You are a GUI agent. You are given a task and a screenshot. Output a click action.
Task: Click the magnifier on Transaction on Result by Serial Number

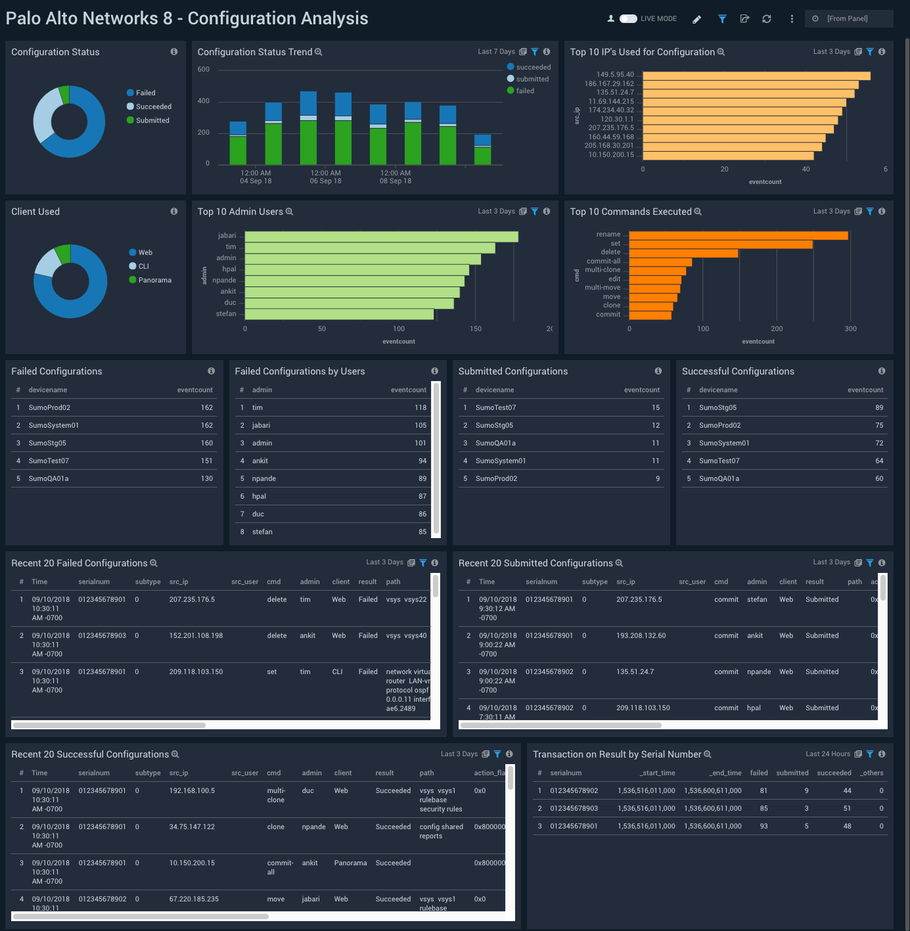click(708, 754)
